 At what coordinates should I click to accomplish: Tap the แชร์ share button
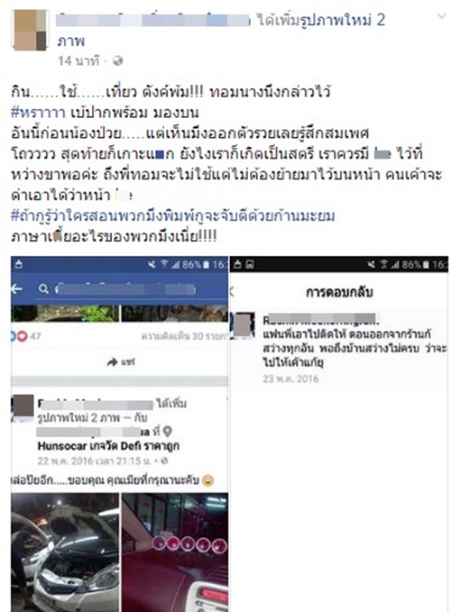(121, 362)
